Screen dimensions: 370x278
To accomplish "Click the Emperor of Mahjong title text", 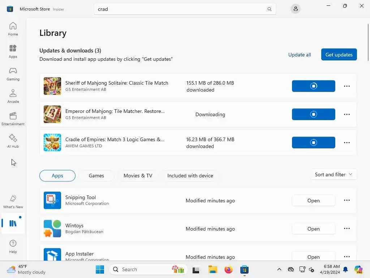I will pyautogui.click(x=115, y=111).
